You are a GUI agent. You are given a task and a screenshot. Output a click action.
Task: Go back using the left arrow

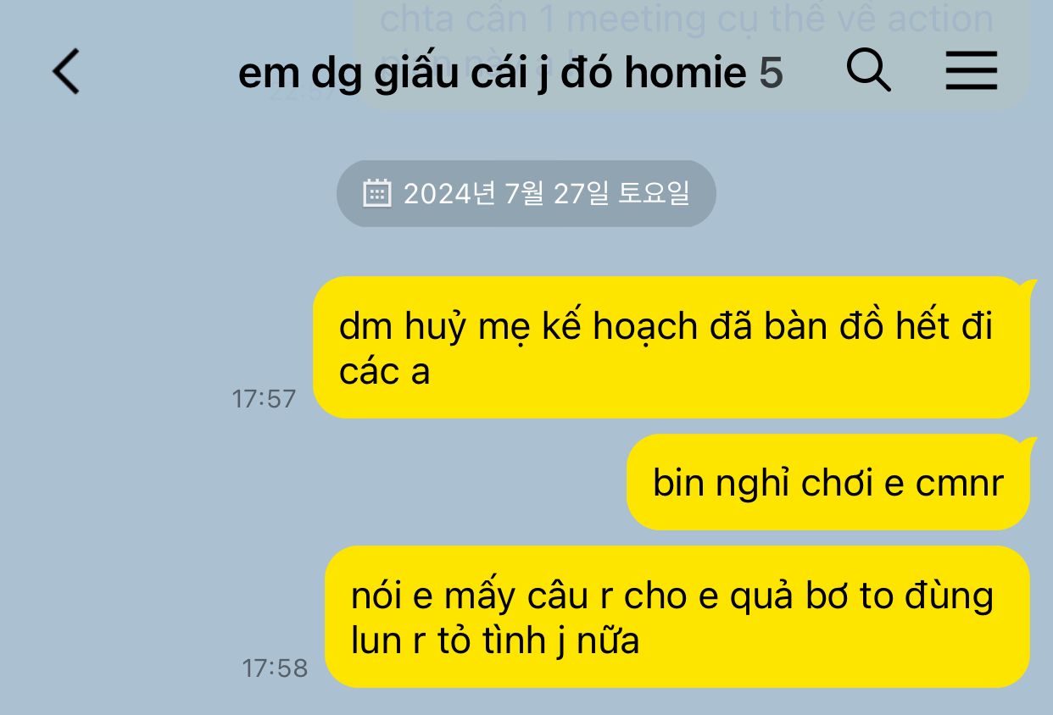66,71
